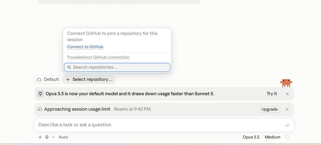Click the lightbulb icon on Opus 5.5 notice
Screen dimensions: 321x145
click(40, 94)
